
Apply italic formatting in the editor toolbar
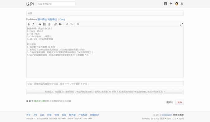[33, 24]
